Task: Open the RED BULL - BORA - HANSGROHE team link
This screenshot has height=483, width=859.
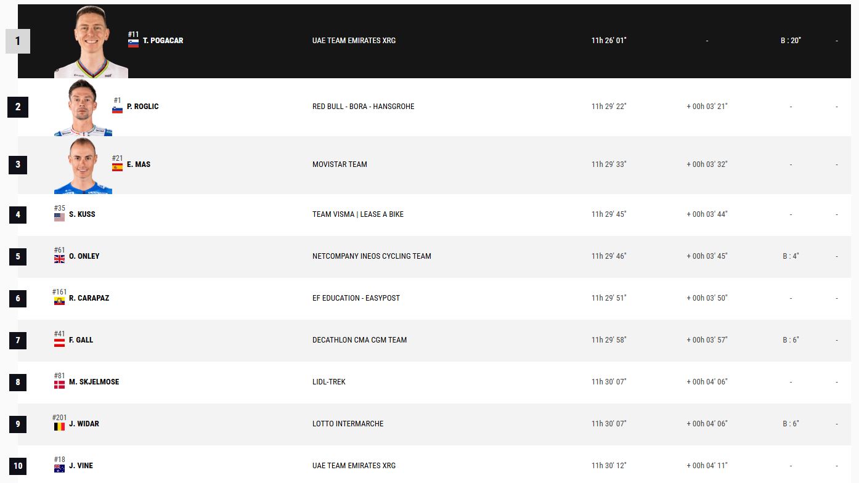Action: [x=363, y=107]
